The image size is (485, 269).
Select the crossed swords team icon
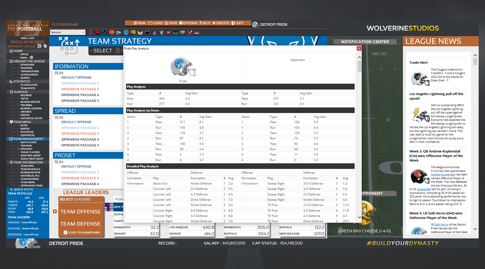pos(190,32)
